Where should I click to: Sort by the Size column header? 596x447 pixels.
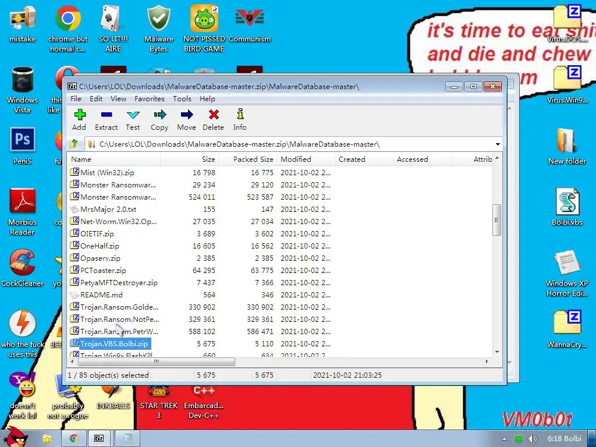[190, 159]
